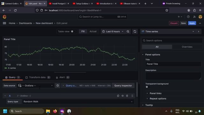The width and height of the screenshot is (204, 115).
Task: Switch to the Transform data tab
Action: tap(38, 77)
